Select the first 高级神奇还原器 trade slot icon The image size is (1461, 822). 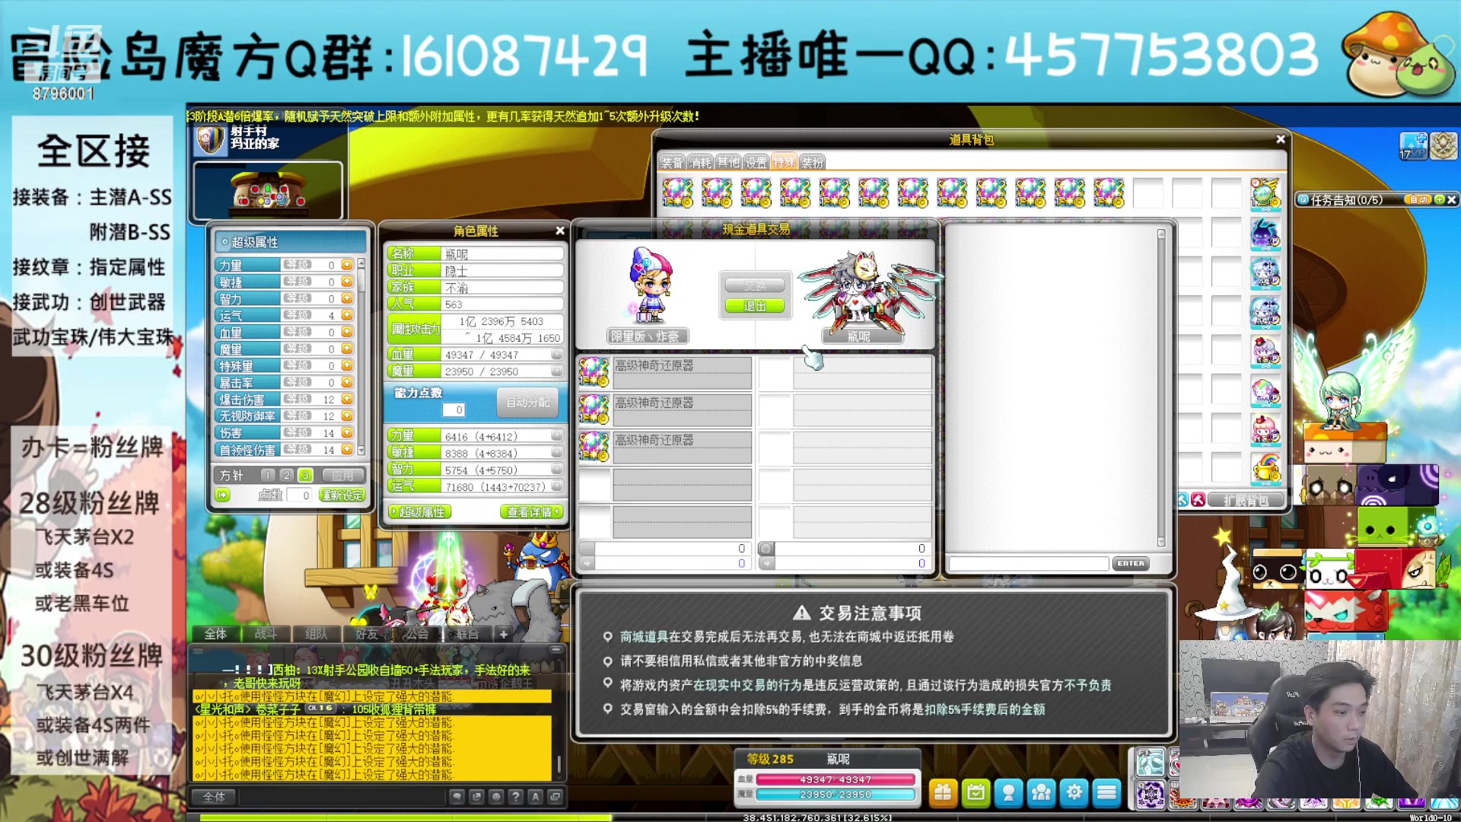[594, 372]
